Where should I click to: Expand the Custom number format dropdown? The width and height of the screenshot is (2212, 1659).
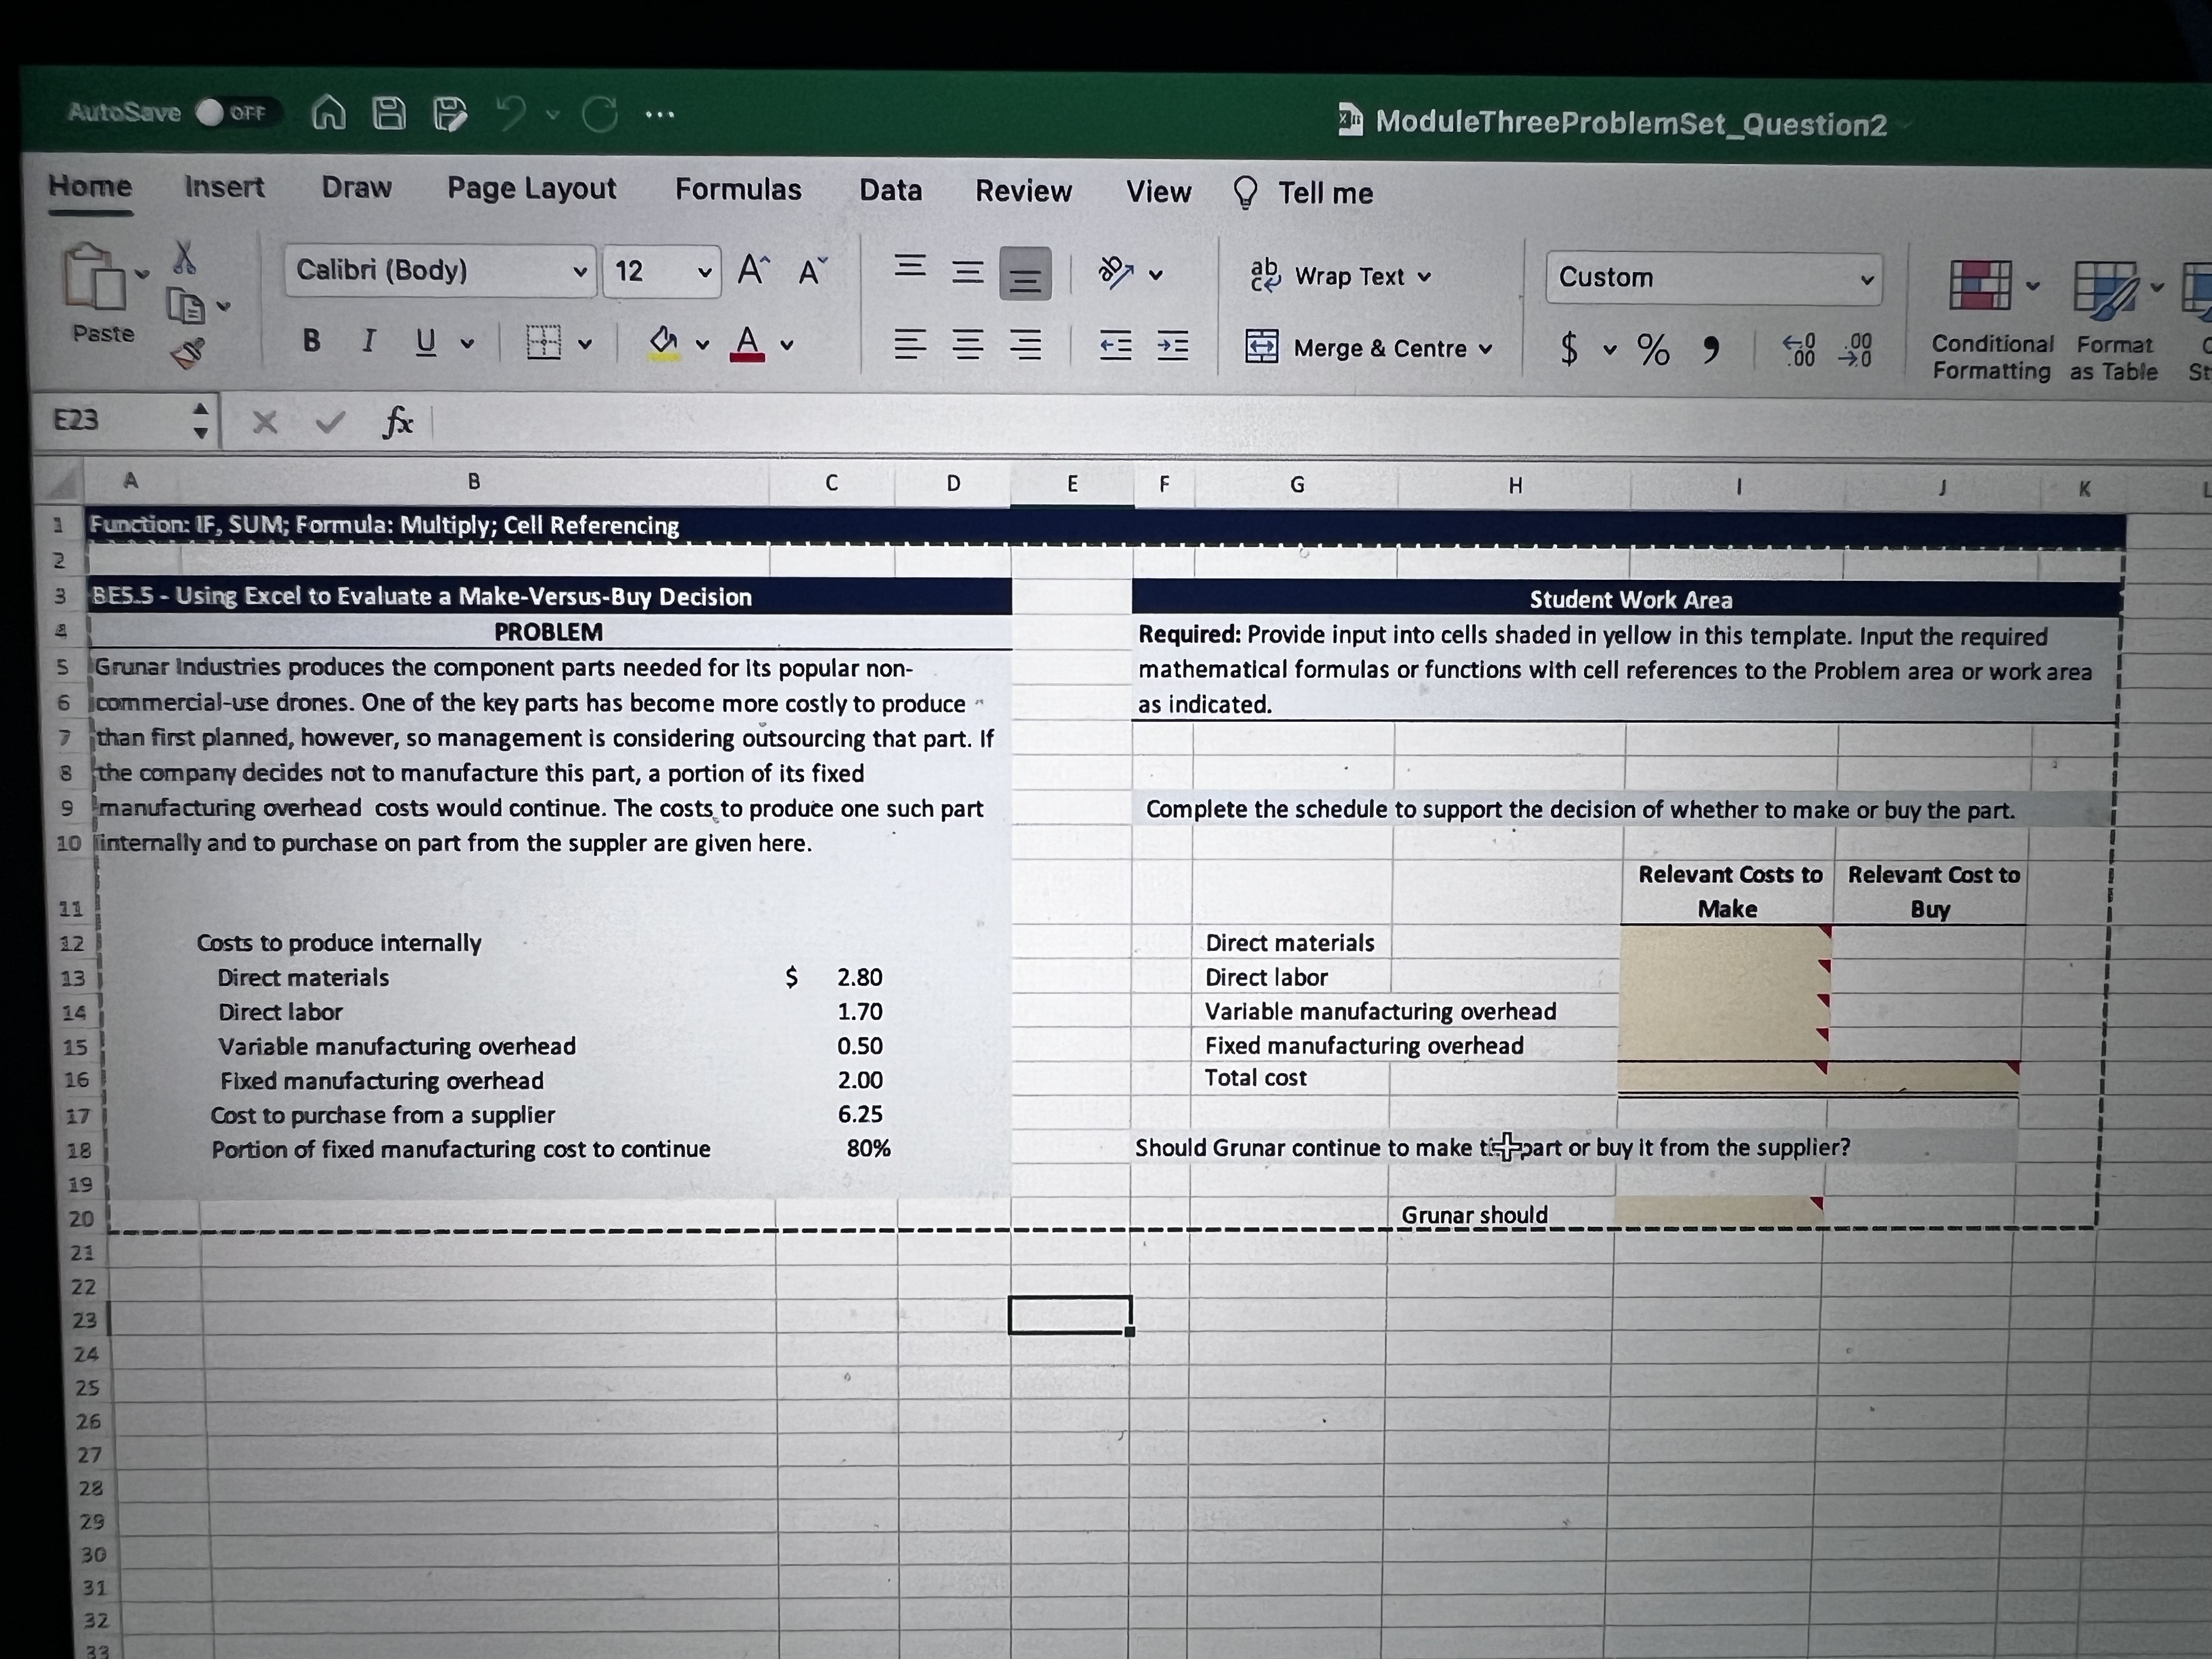1866,279
